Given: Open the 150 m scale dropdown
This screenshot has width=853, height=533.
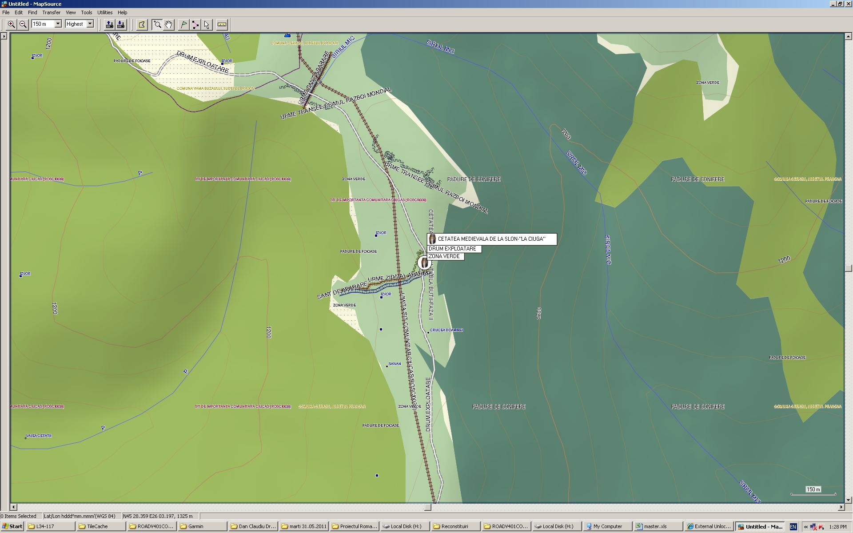Looking at the screenshot, I should [58, 24].
